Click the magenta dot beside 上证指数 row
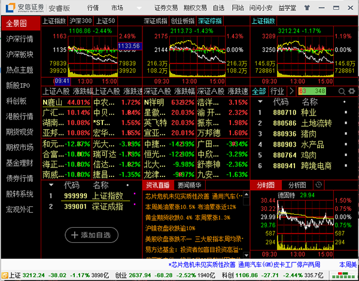 pos(135,194)
